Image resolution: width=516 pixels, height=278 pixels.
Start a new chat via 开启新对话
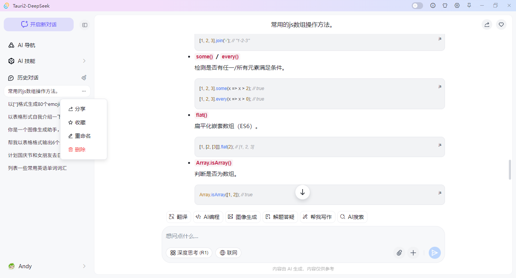(x=38, y=24)
